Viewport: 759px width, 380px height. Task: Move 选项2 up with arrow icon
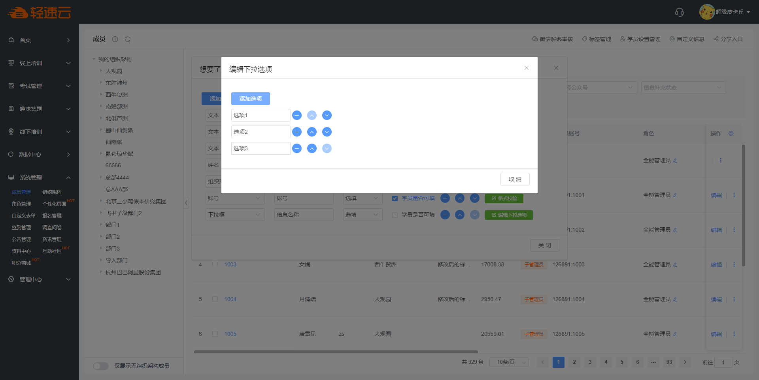(312, 132)
